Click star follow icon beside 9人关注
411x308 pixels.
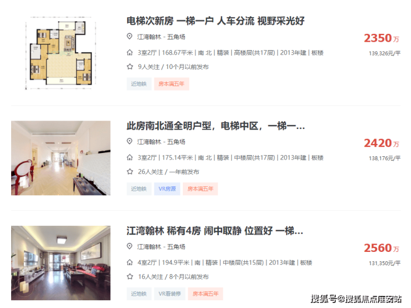(130, 67)
